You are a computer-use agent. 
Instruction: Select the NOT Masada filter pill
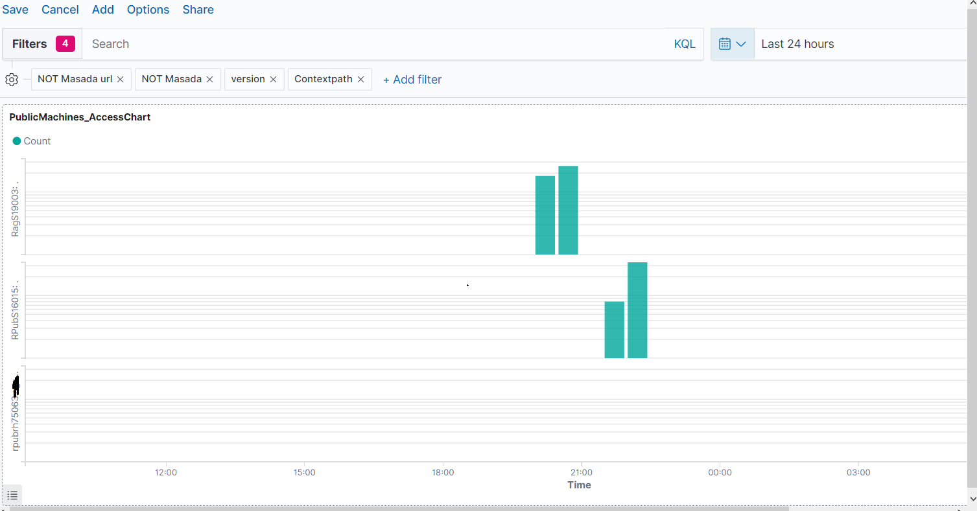(x=171, y=79)
